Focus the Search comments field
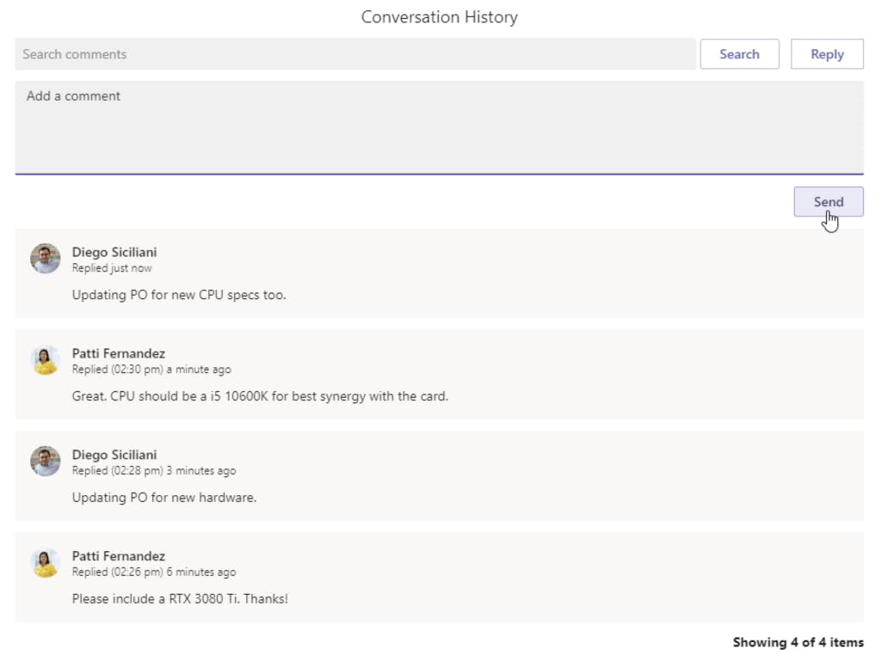 354,54
